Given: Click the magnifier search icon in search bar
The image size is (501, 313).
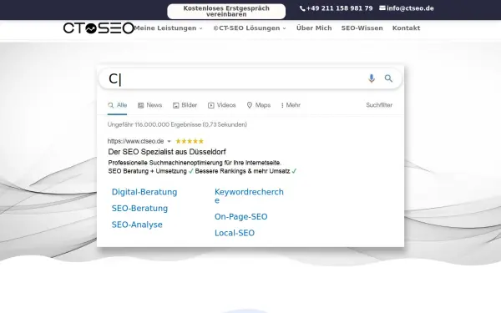Looking at the screenshot, I should coord(388,78).
